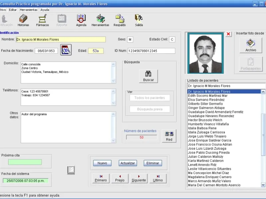Click the Herramientas toolbar icon

(x=100, y=21)
